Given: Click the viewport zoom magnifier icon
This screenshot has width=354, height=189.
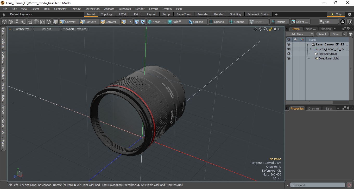Looking at the screenshot, I should (x=265, y=29).
